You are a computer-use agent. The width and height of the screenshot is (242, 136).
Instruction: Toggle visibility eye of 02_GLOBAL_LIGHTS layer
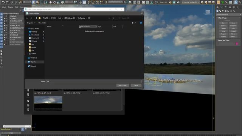pyautogui.click(x=6, y=21)
